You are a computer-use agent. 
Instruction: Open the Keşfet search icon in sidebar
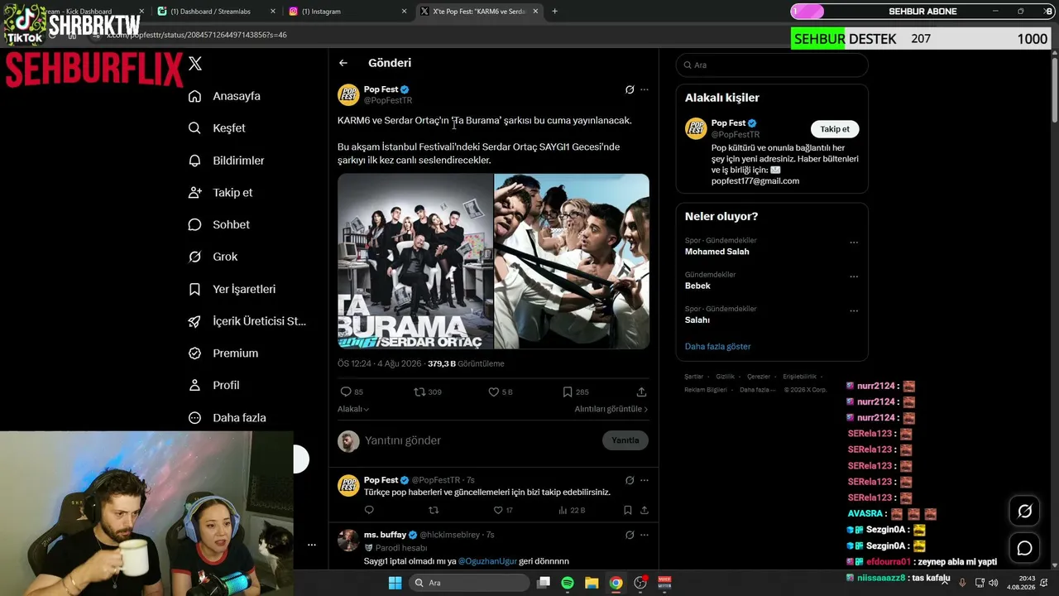click(x=194, y=128)
